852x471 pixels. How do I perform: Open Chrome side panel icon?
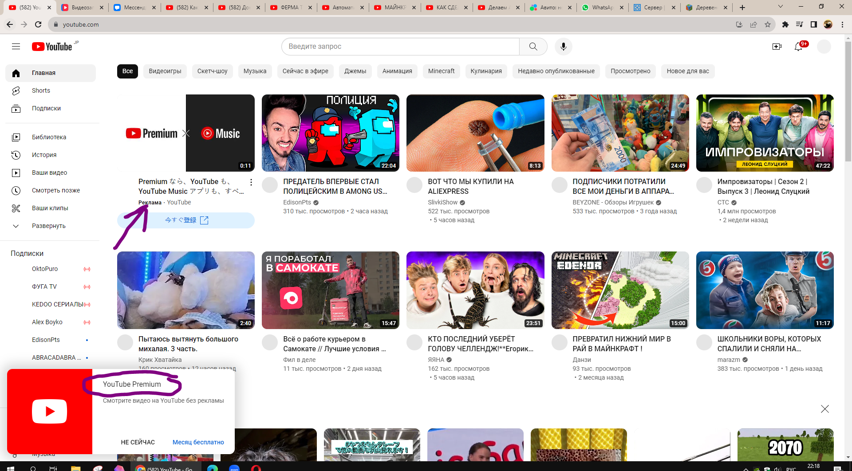pos(813,24)
